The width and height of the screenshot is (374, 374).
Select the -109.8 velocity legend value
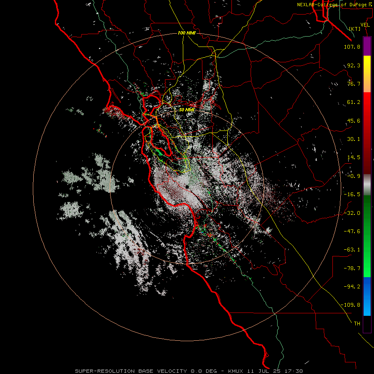(x=350, y=305)
